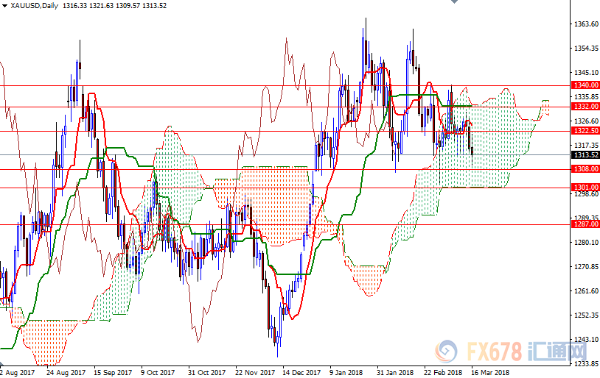Click the 1301.00 red level tag
600x378 pixels.
tap(585, 188)
